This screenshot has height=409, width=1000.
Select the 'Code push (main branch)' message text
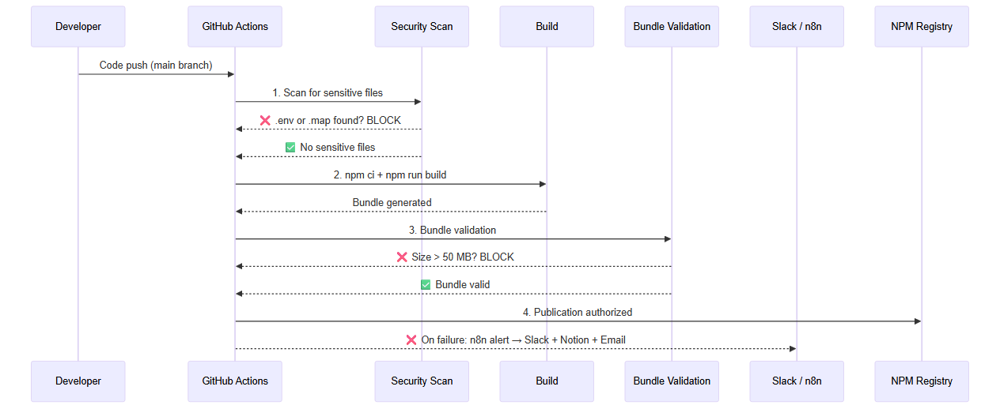[x=156, y=66]
